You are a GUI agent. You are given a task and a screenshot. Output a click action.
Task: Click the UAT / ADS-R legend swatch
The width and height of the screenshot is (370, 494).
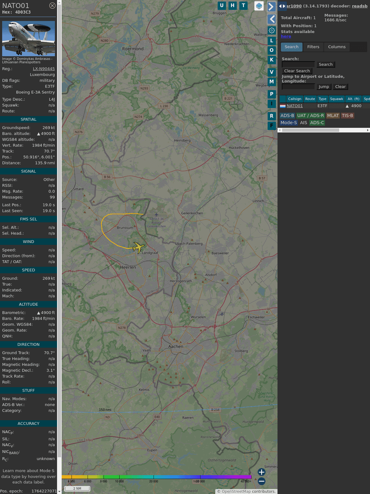310,115
